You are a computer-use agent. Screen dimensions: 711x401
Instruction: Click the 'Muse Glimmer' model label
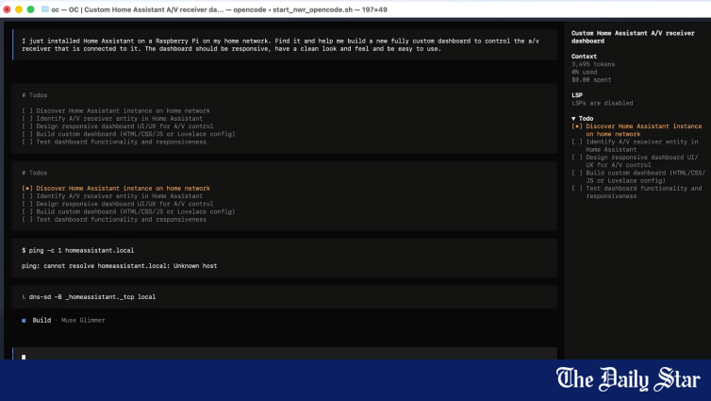click(x=83, y=320)
